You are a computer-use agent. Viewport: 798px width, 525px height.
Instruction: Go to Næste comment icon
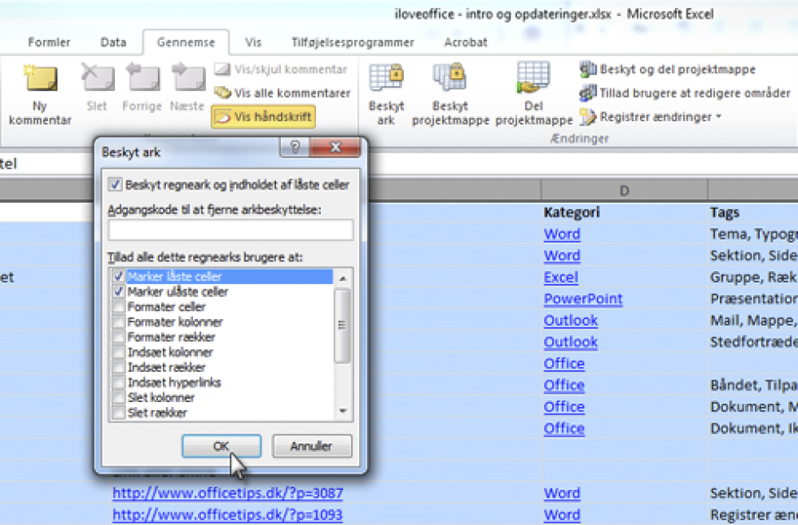(187, 80)
